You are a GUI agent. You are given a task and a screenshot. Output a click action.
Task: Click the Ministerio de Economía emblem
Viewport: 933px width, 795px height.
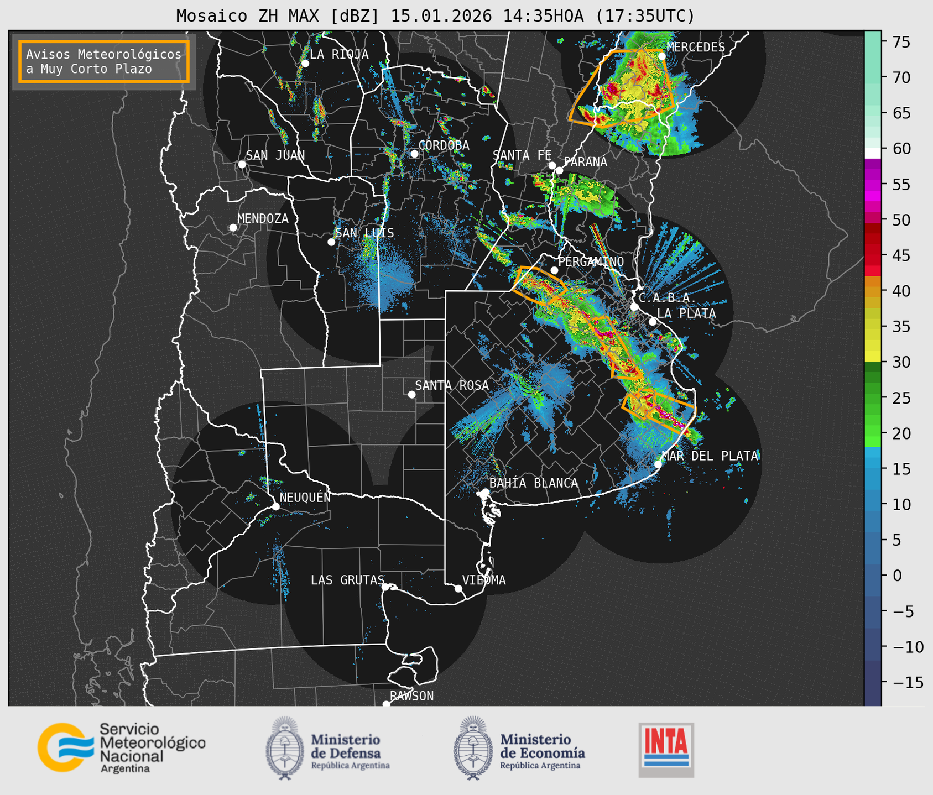473,748
